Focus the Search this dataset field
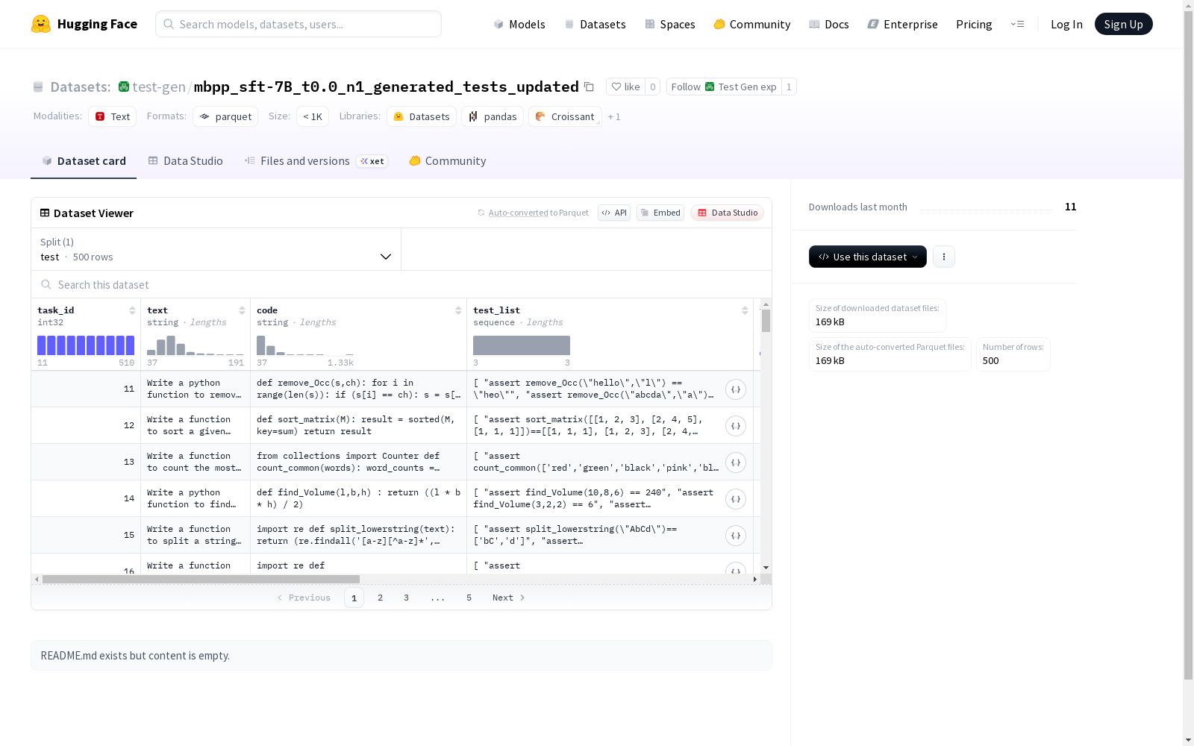 (401, 284)
